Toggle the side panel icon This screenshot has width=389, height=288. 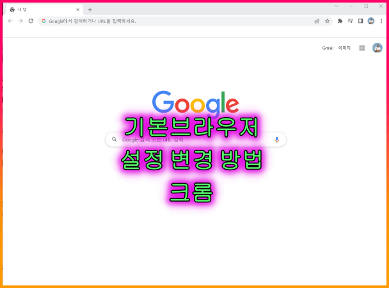pos(360,21)
